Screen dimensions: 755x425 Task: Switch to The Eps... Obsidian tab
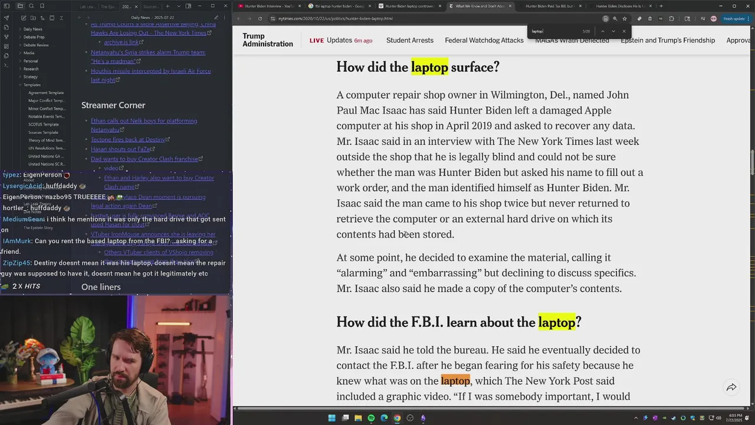pos(108,6)
